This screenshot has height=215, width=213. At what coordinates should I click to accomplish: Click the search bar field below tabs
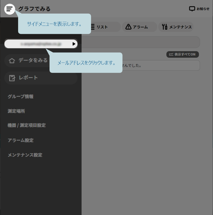tap(141, 42)
